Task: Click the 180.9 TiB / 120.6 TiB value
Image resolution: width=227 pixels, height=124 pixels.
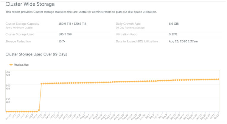Action: click(x=72, y=24)
